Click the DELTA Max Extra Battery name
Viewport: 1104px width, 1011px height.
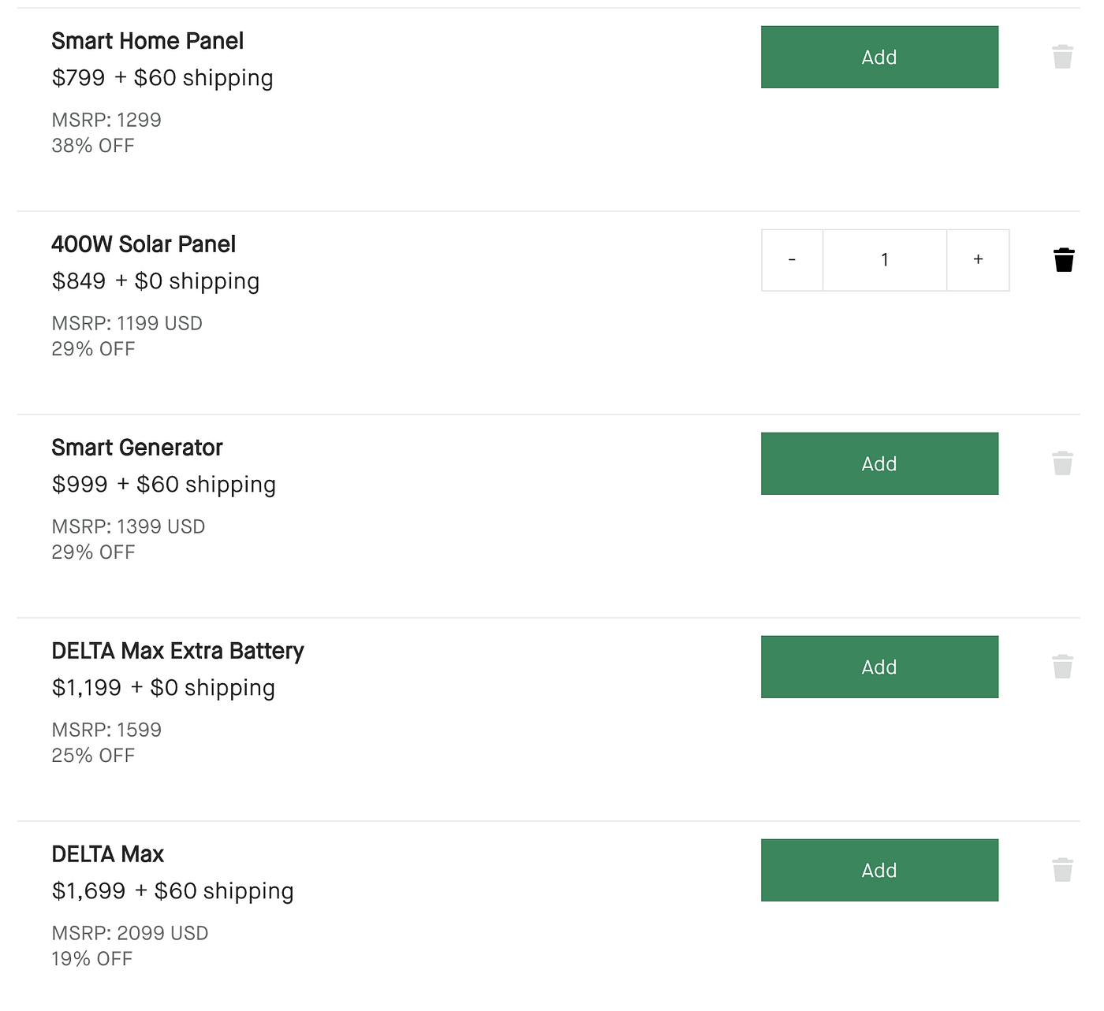[x=177, y=651]
